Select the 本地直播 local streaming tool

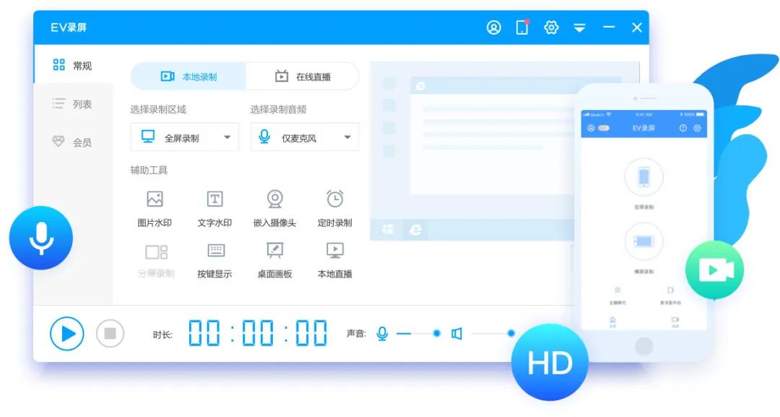pos(334,260)
